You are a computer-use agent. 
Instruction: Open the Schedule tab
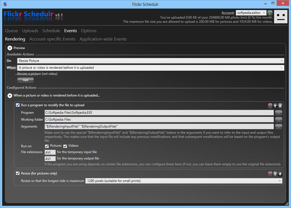(x=51, y=31)
